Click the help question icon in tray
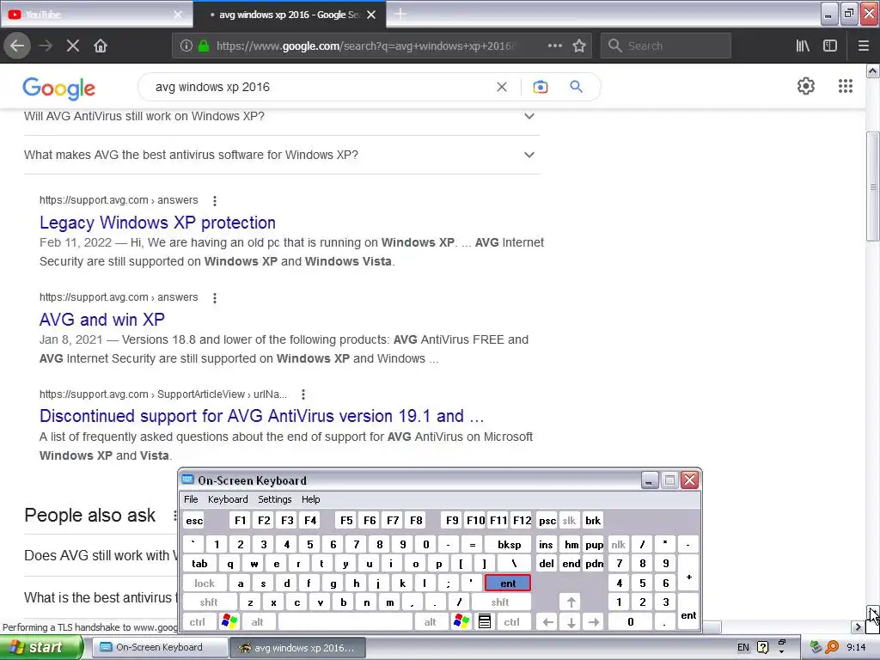880x660 pixels. coord(762,648)
